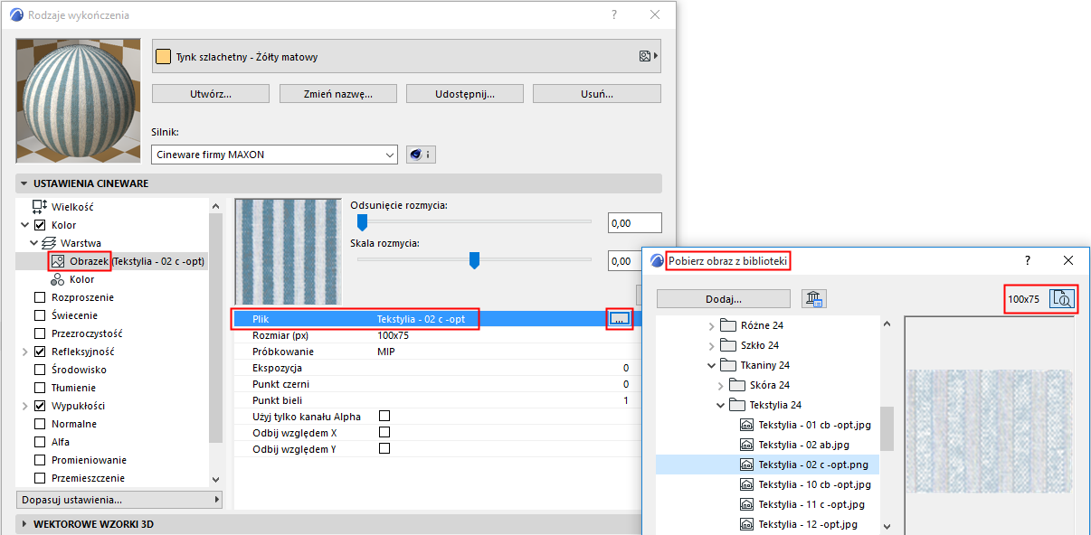Enable the Rozproszenie checkbox
This screenshot has height=535, width=1091.
click(x=40, y=297)
